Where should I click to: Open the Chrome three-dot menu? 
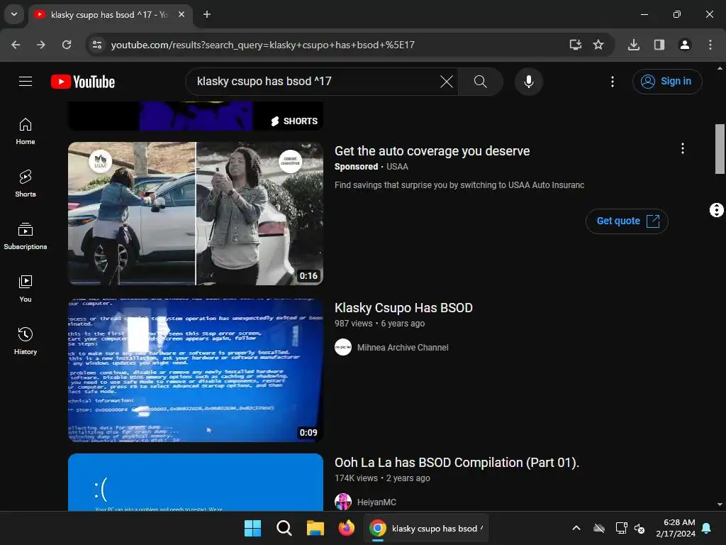710,45
